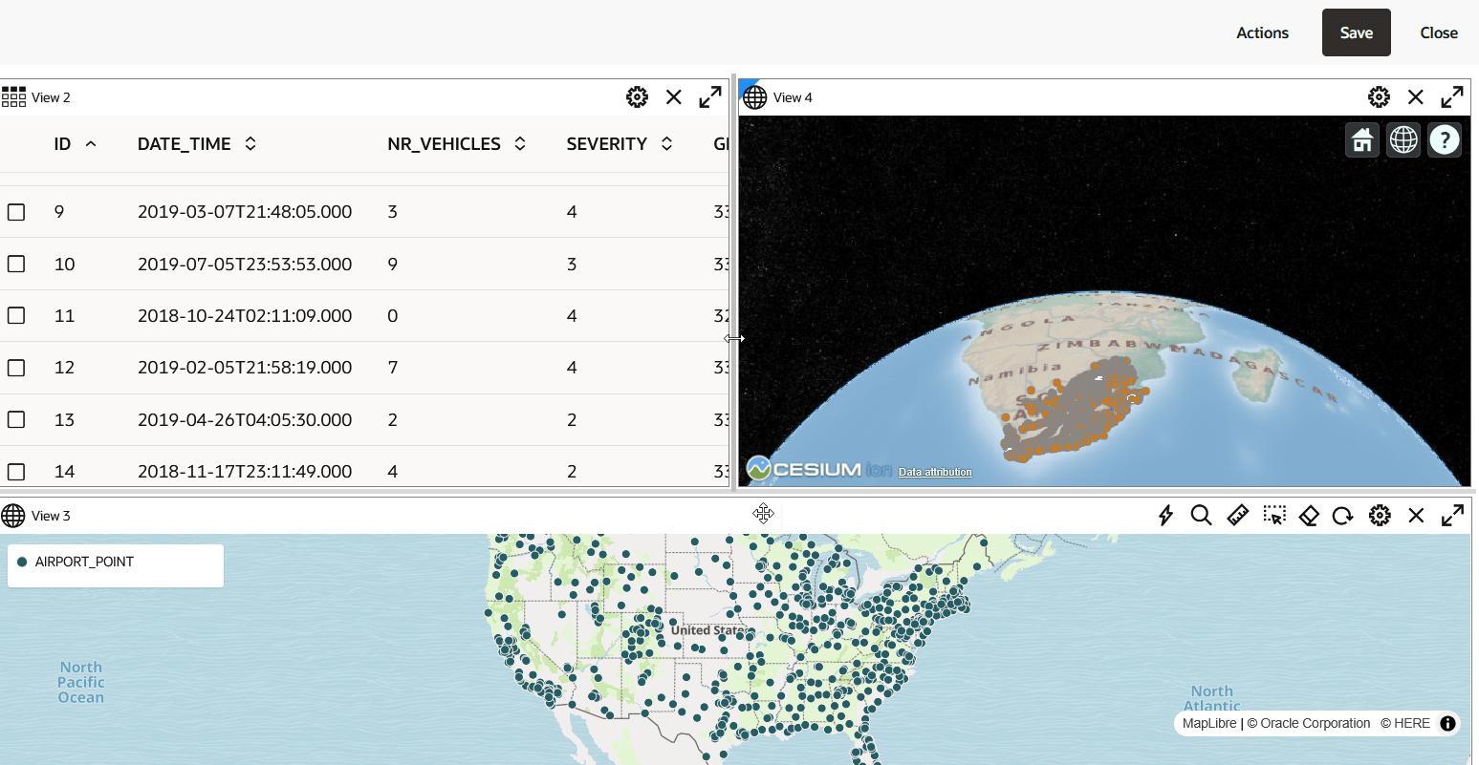1479x765 pixels.
Task: Click the View 4 globe icon
Action: (x=755, y=97)
